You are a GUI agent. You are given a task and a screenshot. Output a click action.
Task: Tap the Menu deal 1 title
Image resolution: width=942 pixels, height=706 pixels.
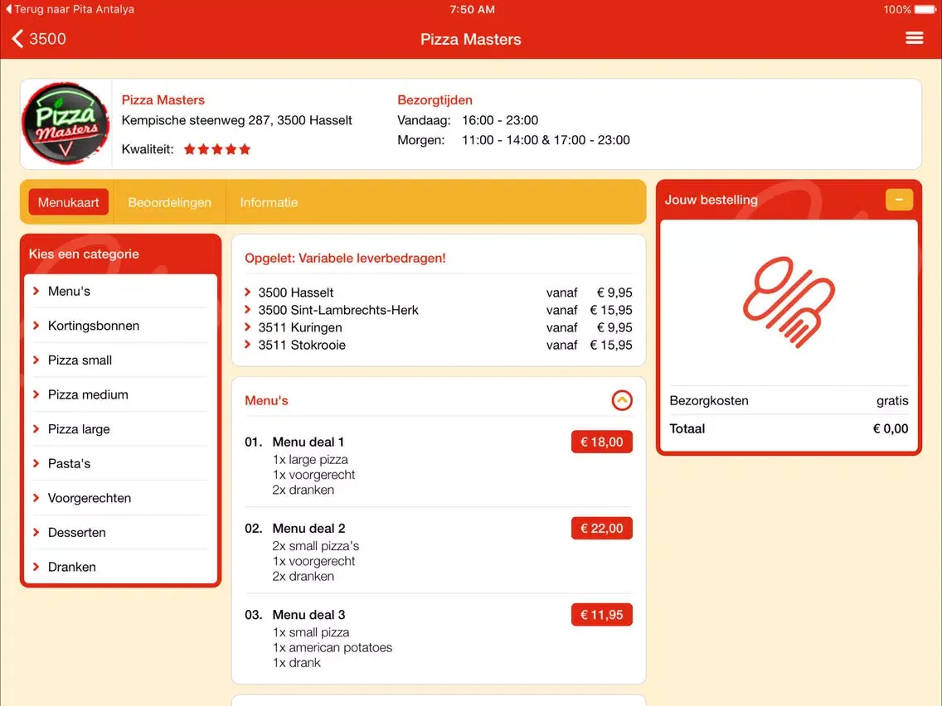(308, 442)
